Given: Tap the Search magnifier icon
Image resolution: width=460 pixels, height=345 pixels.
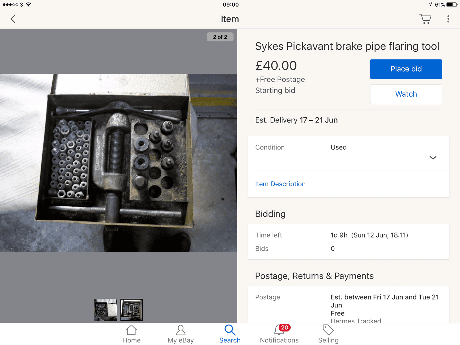Looking at the screenshot, I should coord(230,330).
